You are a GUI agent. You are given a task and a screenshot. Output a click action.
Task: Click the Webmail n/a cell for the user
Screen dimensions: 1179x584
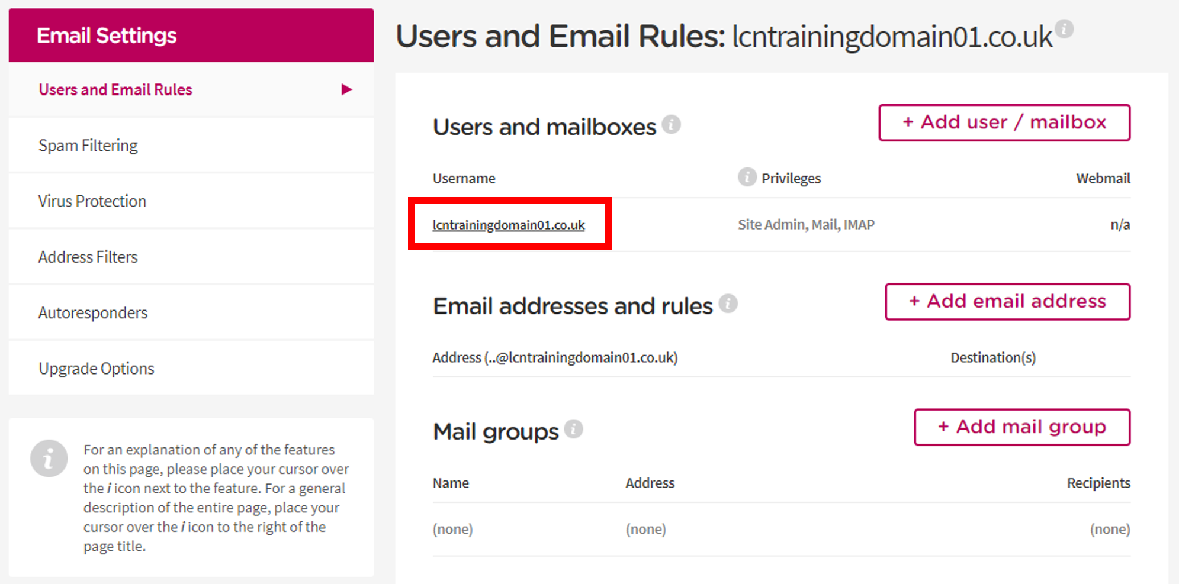point(1120,224)
